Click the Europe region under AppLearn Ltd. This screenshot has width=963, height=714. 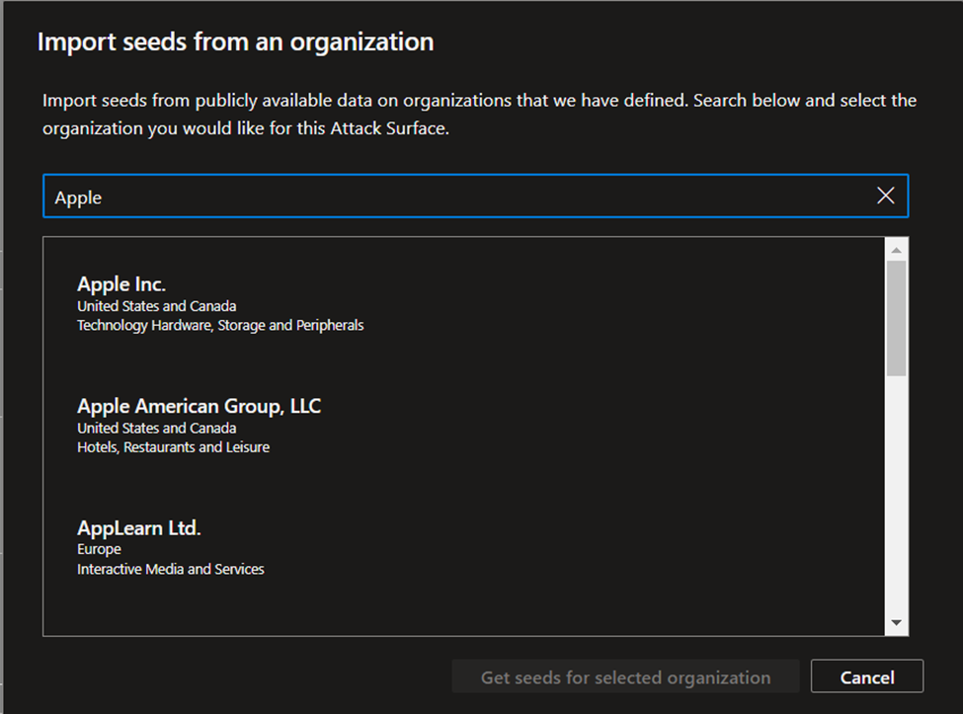[99, 549]
